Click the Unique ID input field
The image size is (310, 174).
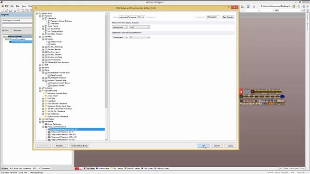213,17
